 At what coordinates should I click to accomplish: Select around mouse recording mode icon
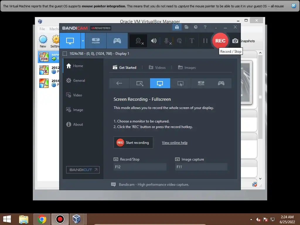180,83
